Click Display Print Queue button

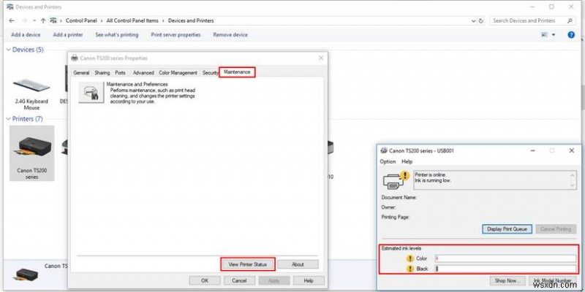click(x=507, y=229)
